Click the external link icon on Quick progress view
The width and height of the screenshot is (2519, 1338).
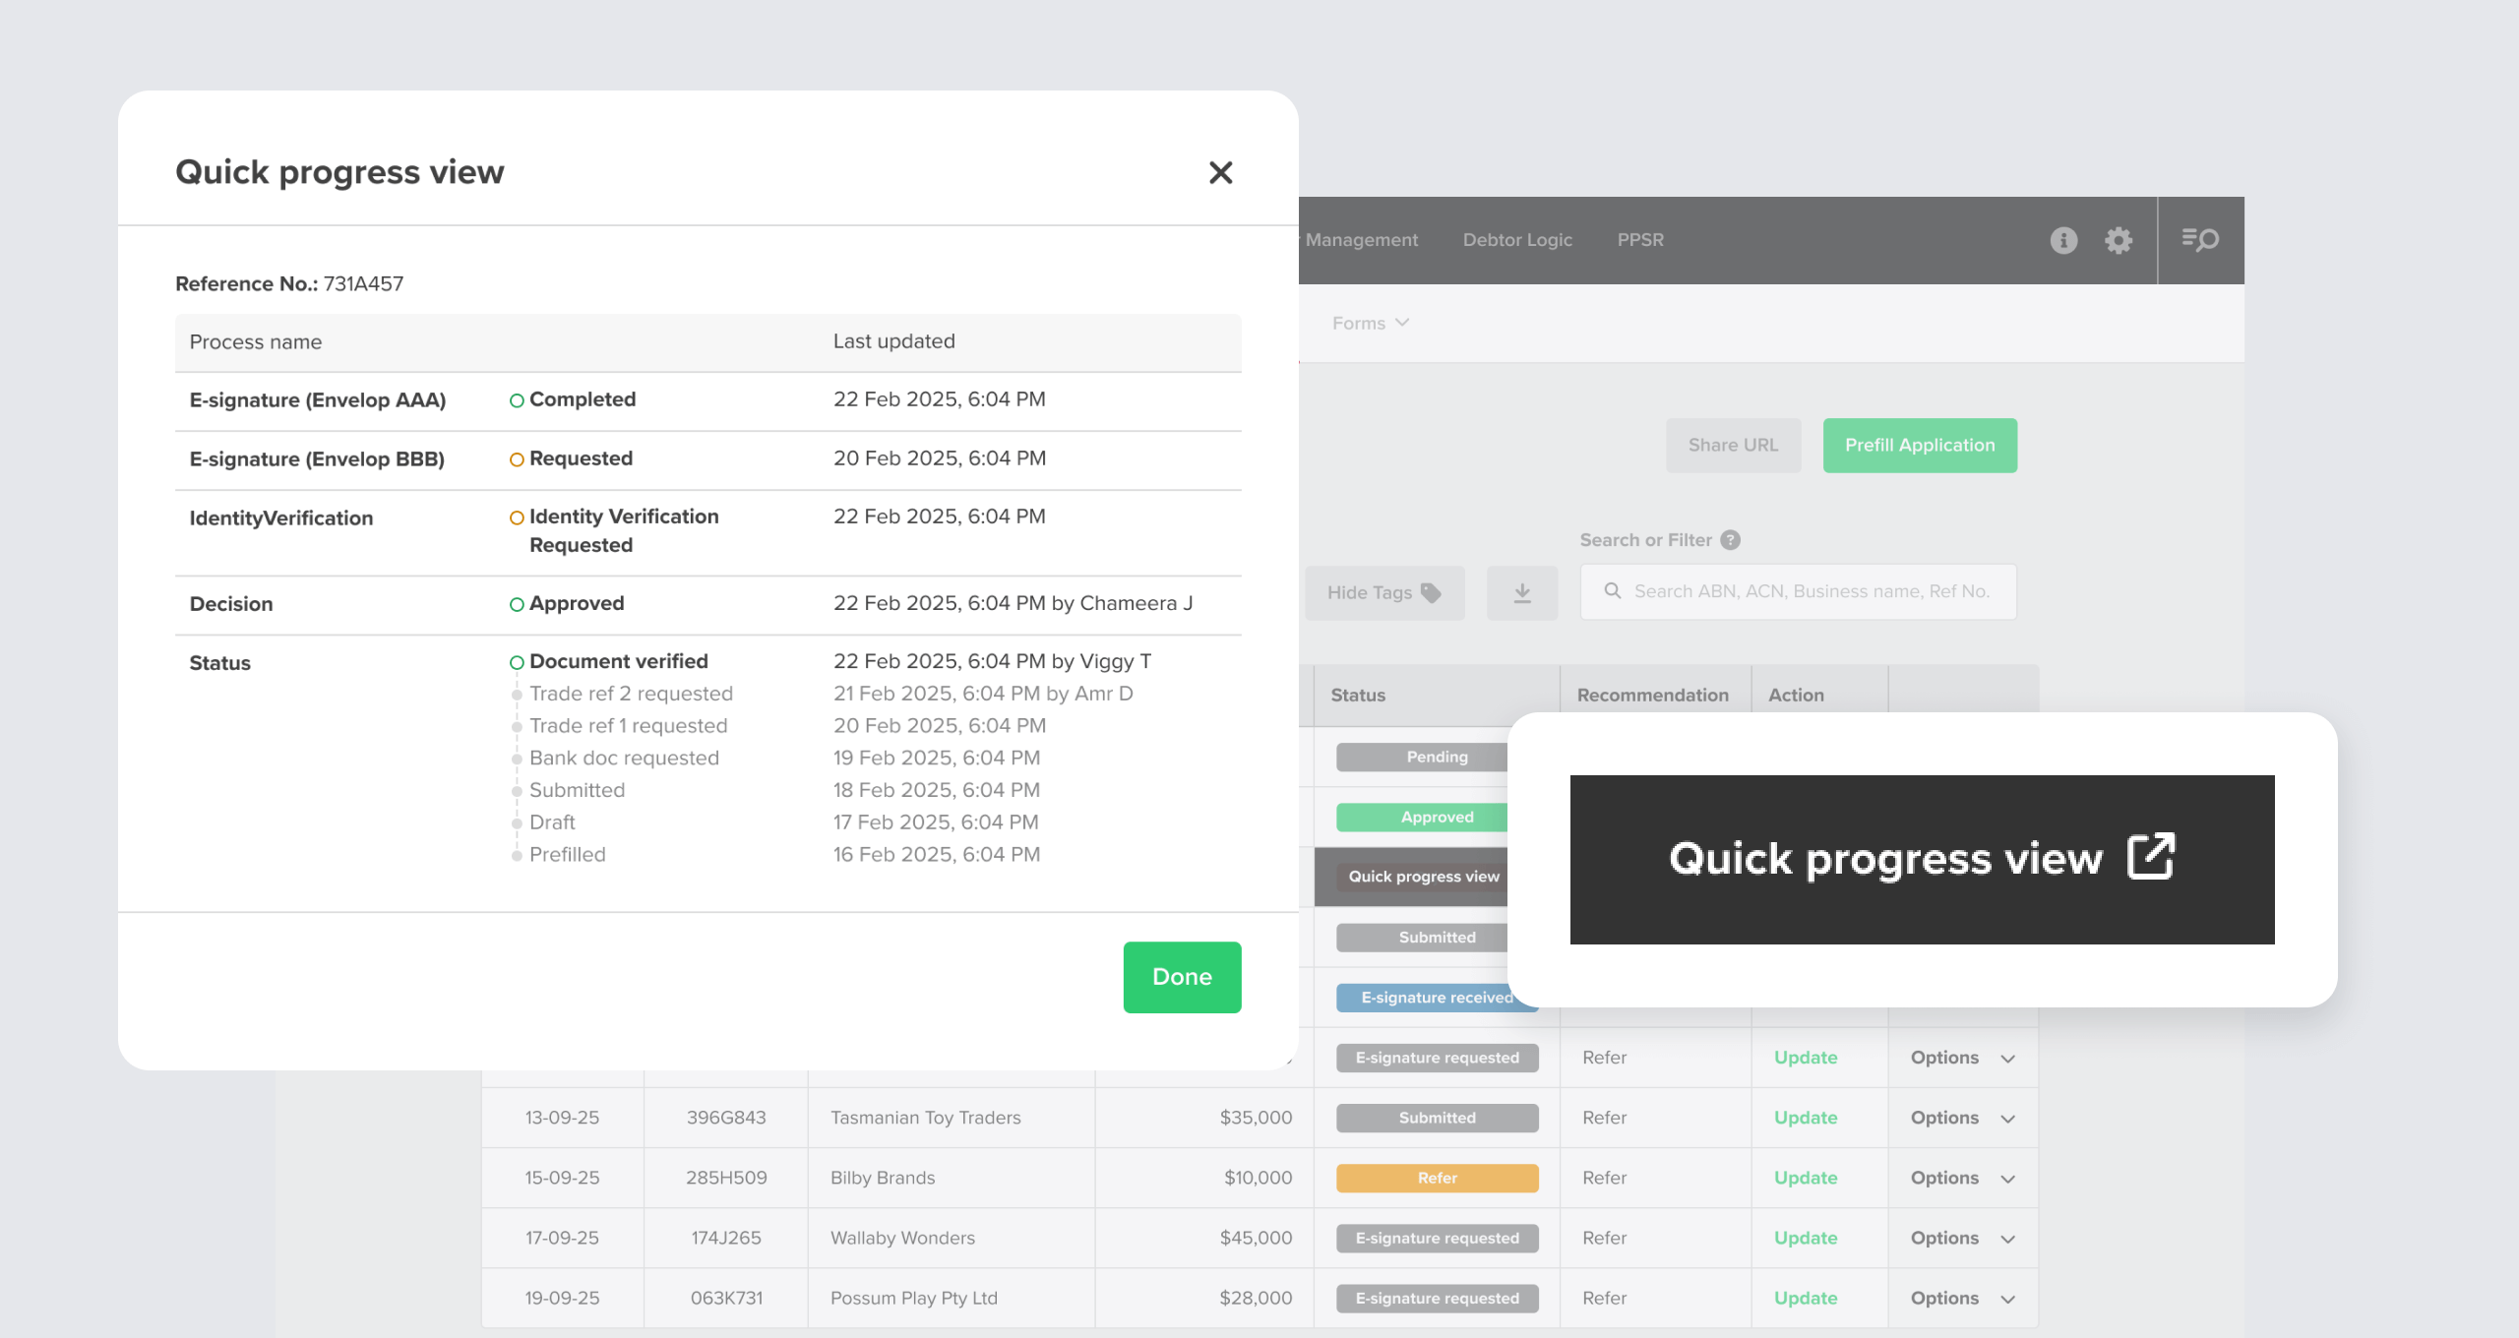(2150, 856)
